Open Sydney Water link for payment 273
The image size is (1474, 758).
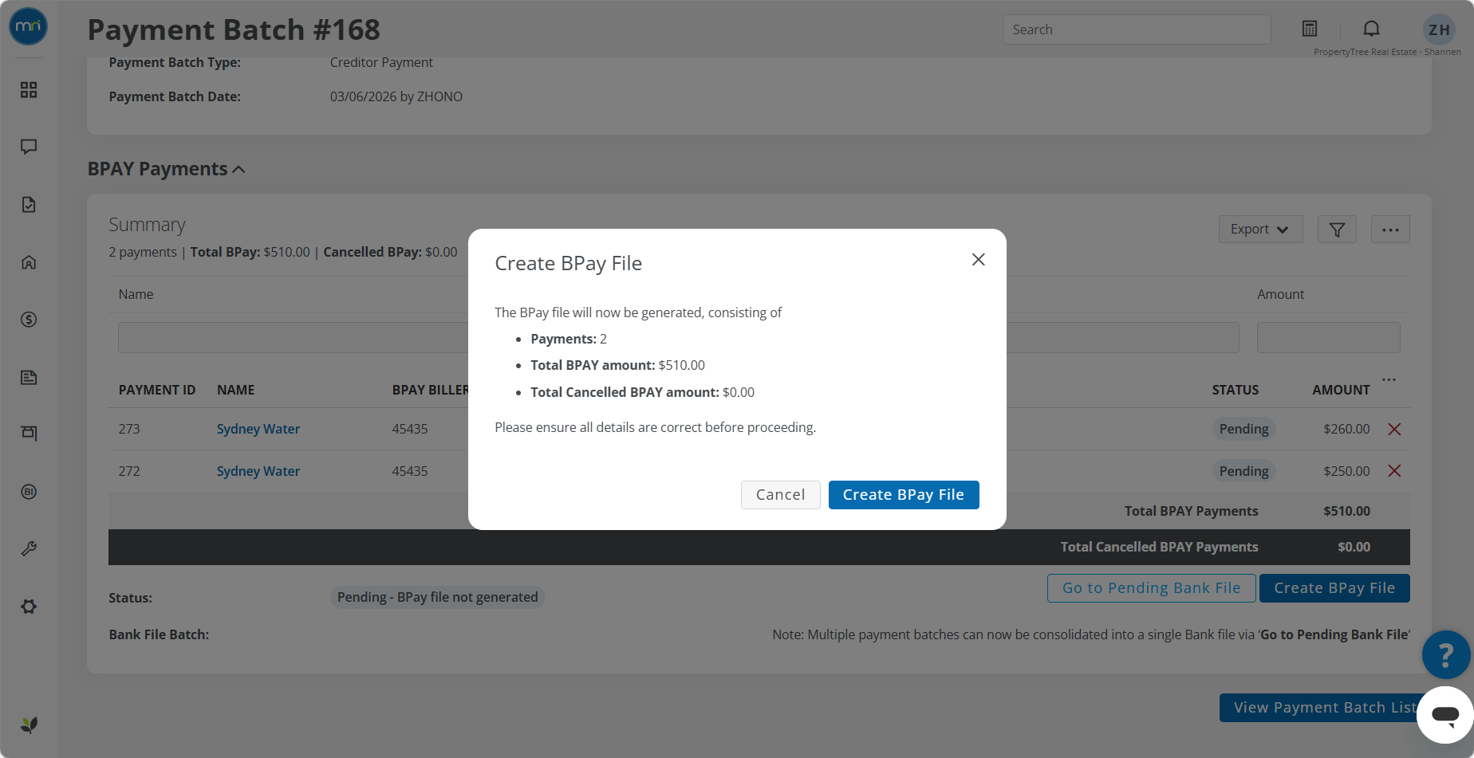(258, 429)
